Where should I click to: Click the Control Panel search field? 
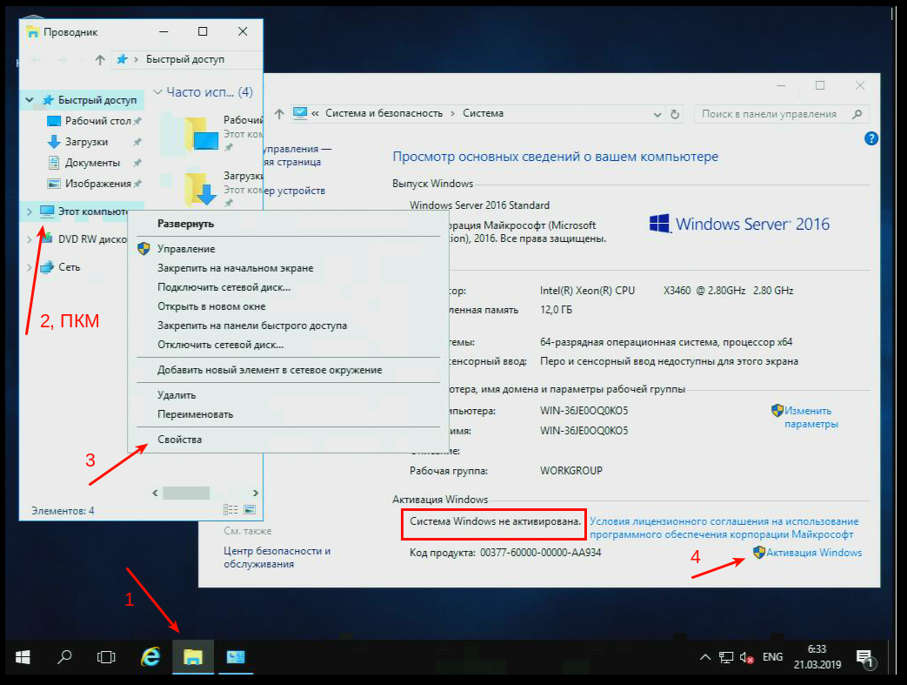(772, 114)
